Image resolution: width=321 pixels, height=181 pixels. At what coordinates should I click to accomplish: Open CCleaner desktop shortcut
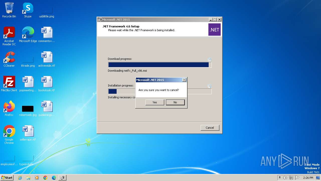pyautogui.click(x=9, y=59)
